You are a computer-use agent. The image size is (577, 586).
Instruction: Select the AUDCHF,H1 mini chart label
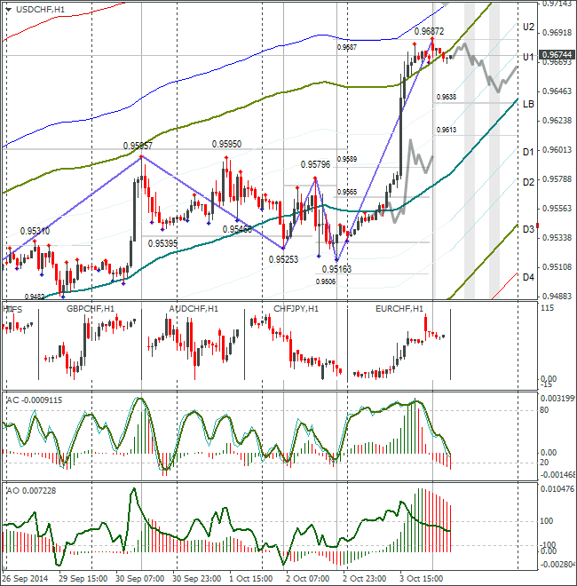tap(194, 309)
